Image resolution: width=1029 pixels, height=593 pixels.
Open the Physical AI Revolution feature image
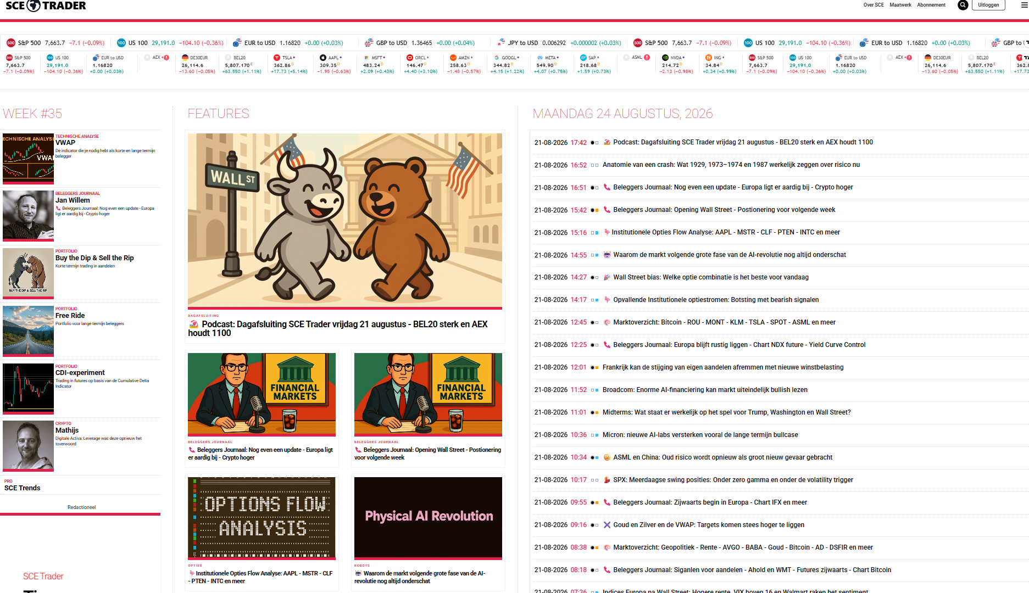click(428, 518)
